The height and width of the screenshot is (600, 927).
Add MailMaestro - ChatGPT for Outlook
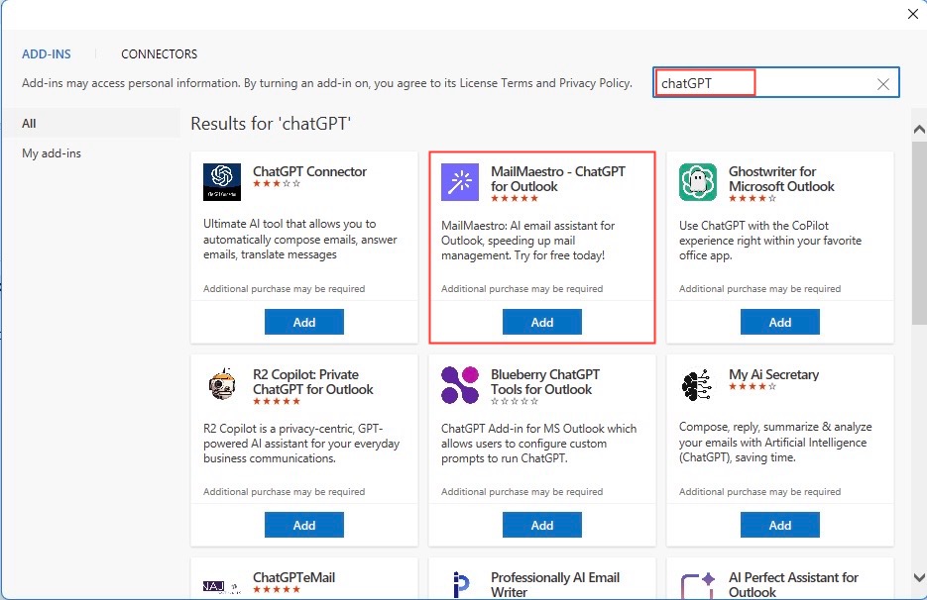[542, 322]
